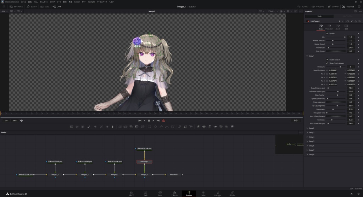Open the Spline editor panel
The width and height of the screenshot is (363, 197).
pos(303,7)
